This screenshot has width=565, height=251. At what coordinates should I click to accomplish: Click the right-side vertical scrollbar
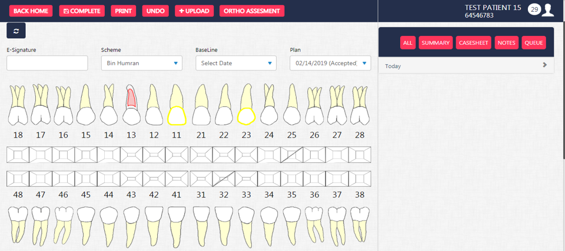(x=563, y=90)
